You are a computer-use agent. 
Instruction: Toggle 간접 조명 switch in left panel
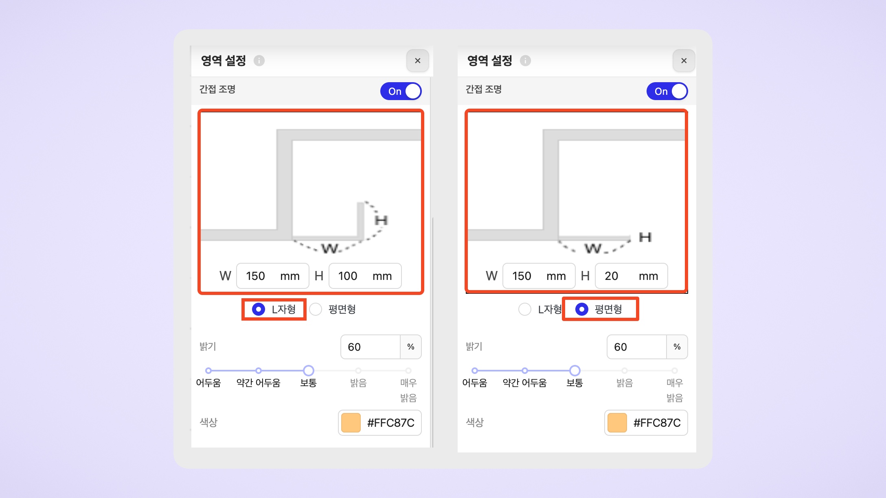401,91
